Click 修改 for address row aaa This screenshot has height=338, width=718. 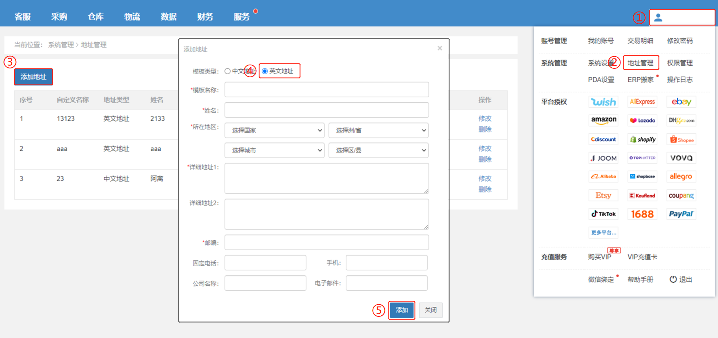(x=485, y=148)
